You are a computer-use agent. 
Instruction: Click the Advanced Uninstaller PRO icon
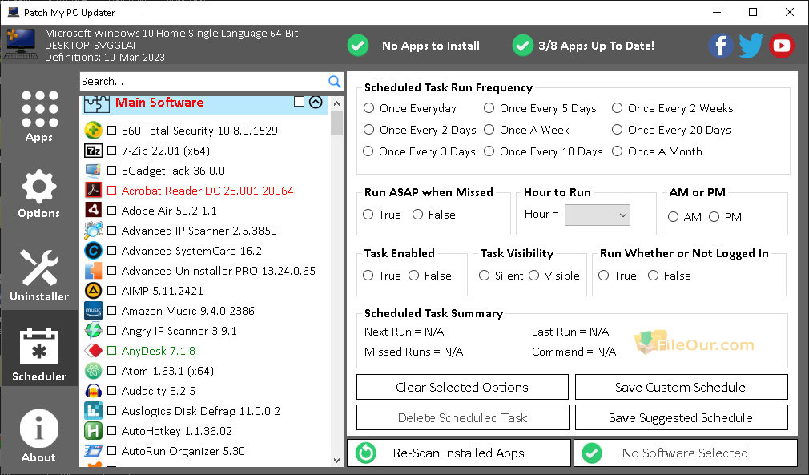click(x=93, y=271)
